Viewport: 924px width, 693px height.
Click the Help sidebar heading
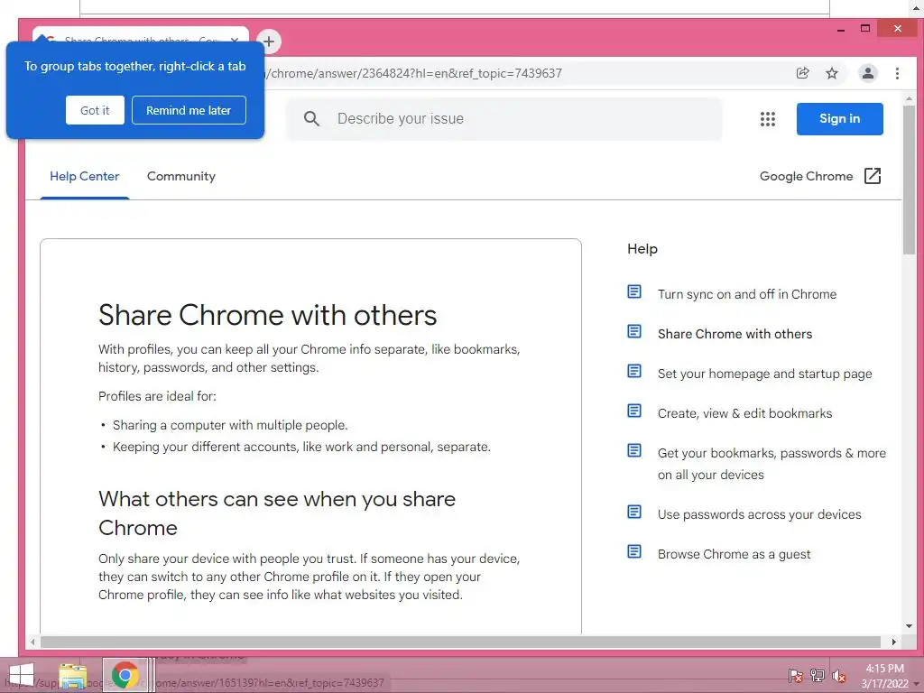tap(642, 249)
